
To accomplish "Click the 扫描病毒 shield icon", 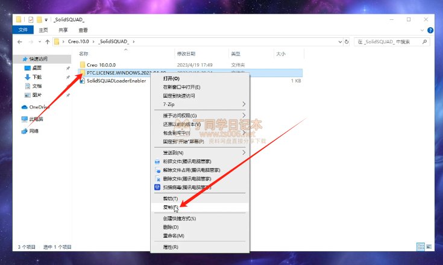I will tap(157, 187).
